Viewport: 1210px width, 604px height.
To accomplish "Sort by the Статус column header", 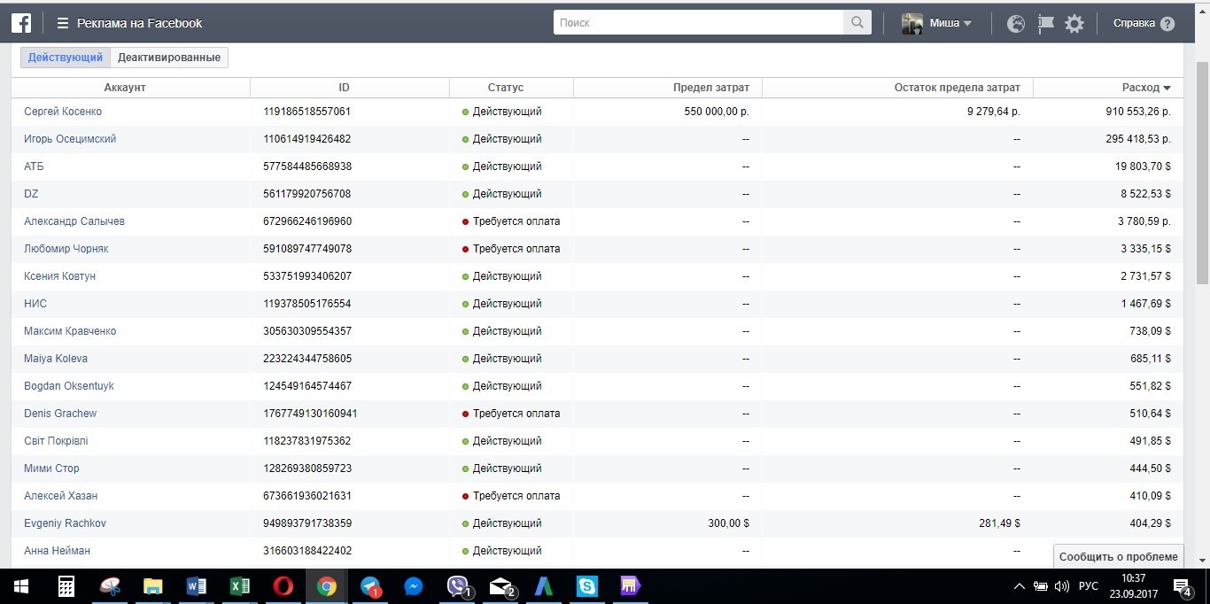I will tap(506, 88).
